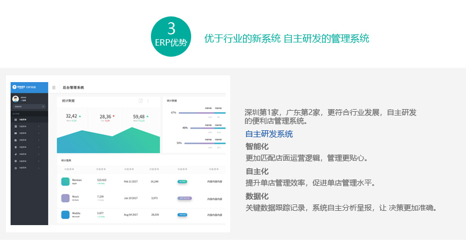Expand the last sidebar menu item with gear
The height and width of the screenshot is (241, 466).
click(x=39, y=168)
